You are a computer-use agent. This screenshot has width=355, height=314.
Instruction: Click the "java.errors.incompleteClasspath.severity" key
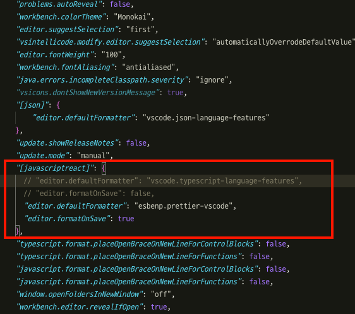102,80
